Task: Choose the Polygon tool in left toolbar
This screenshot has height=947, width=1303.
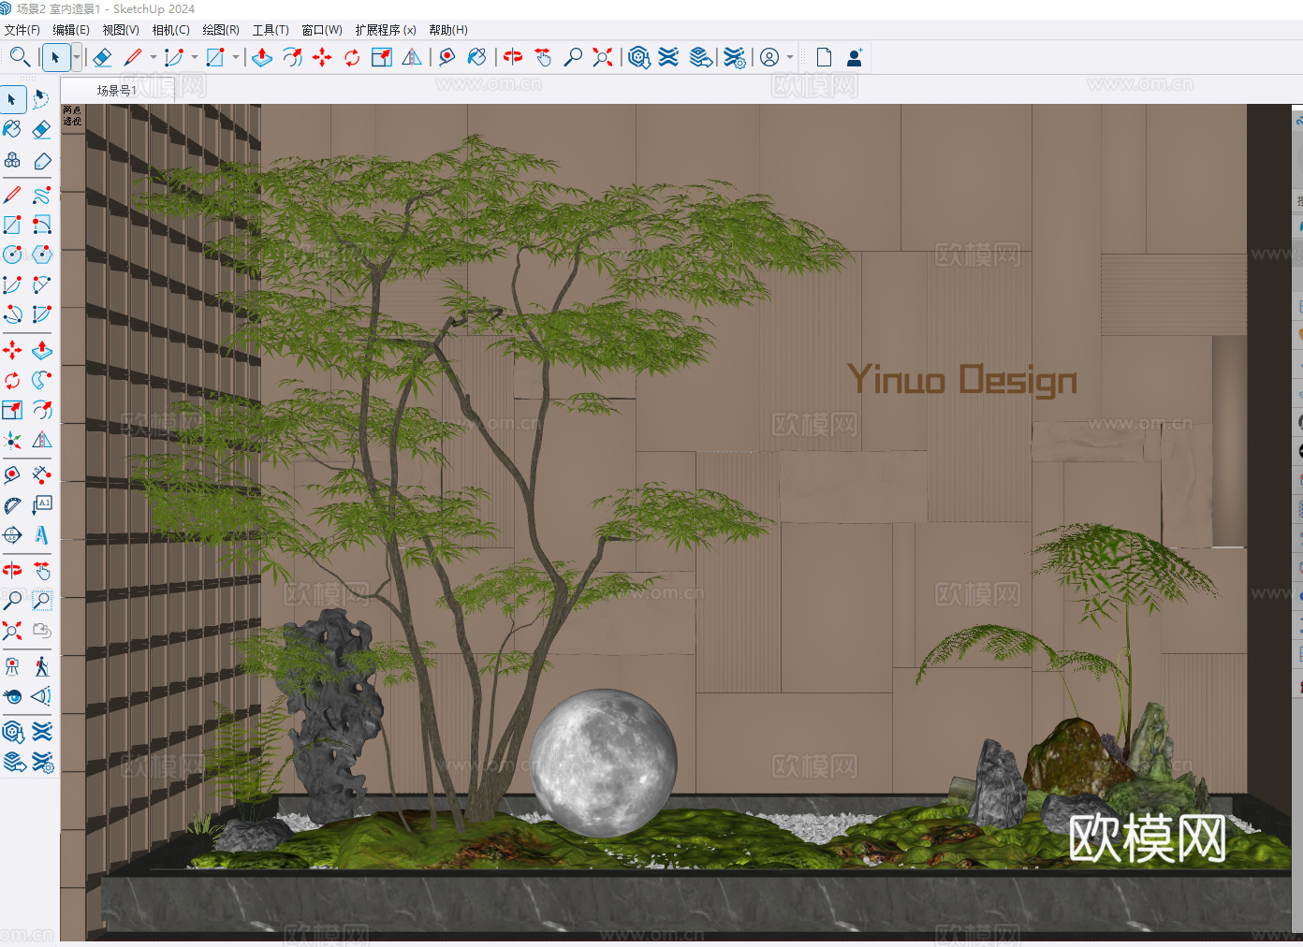Action: pyautogui.click(x=41, y=255)
